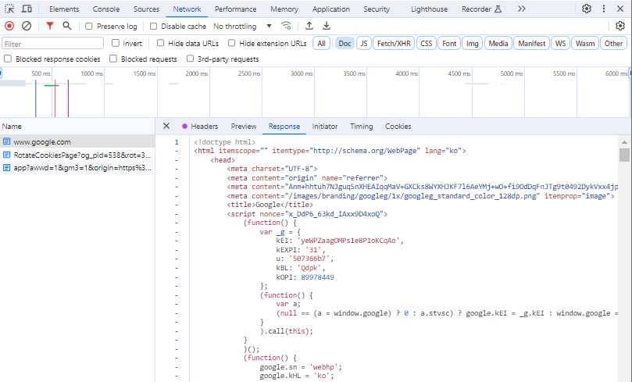
Task: Enable the Disable cache checkbox
Action: [x=153, y=26]
